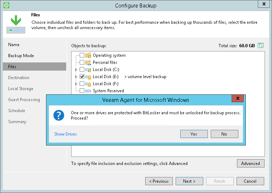
Task: Check the Operating system checkbox
Action: pos(82,55)
